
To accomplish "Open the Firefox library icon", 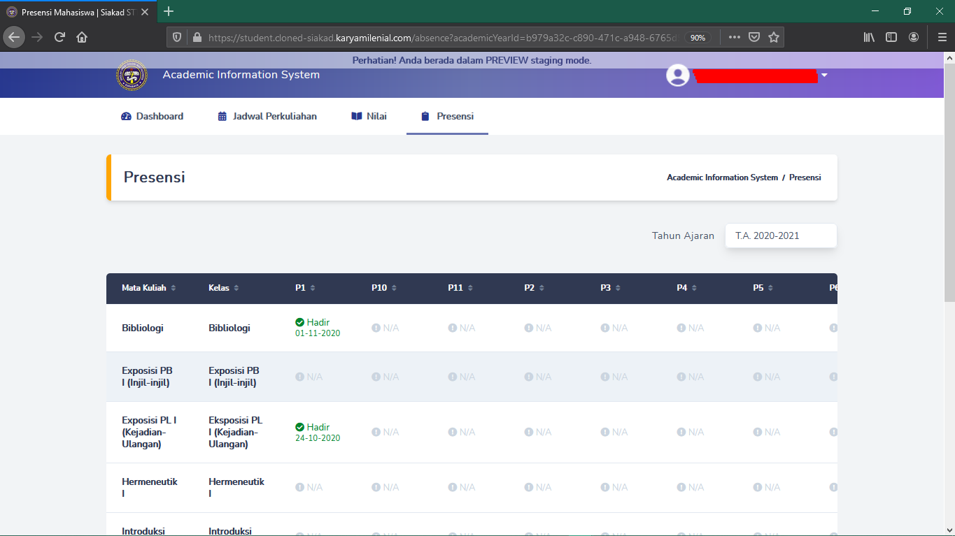I will [x=869, y=37].
